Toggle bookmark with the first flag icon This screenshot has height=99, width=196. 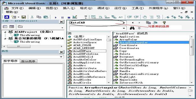[167, 17]
